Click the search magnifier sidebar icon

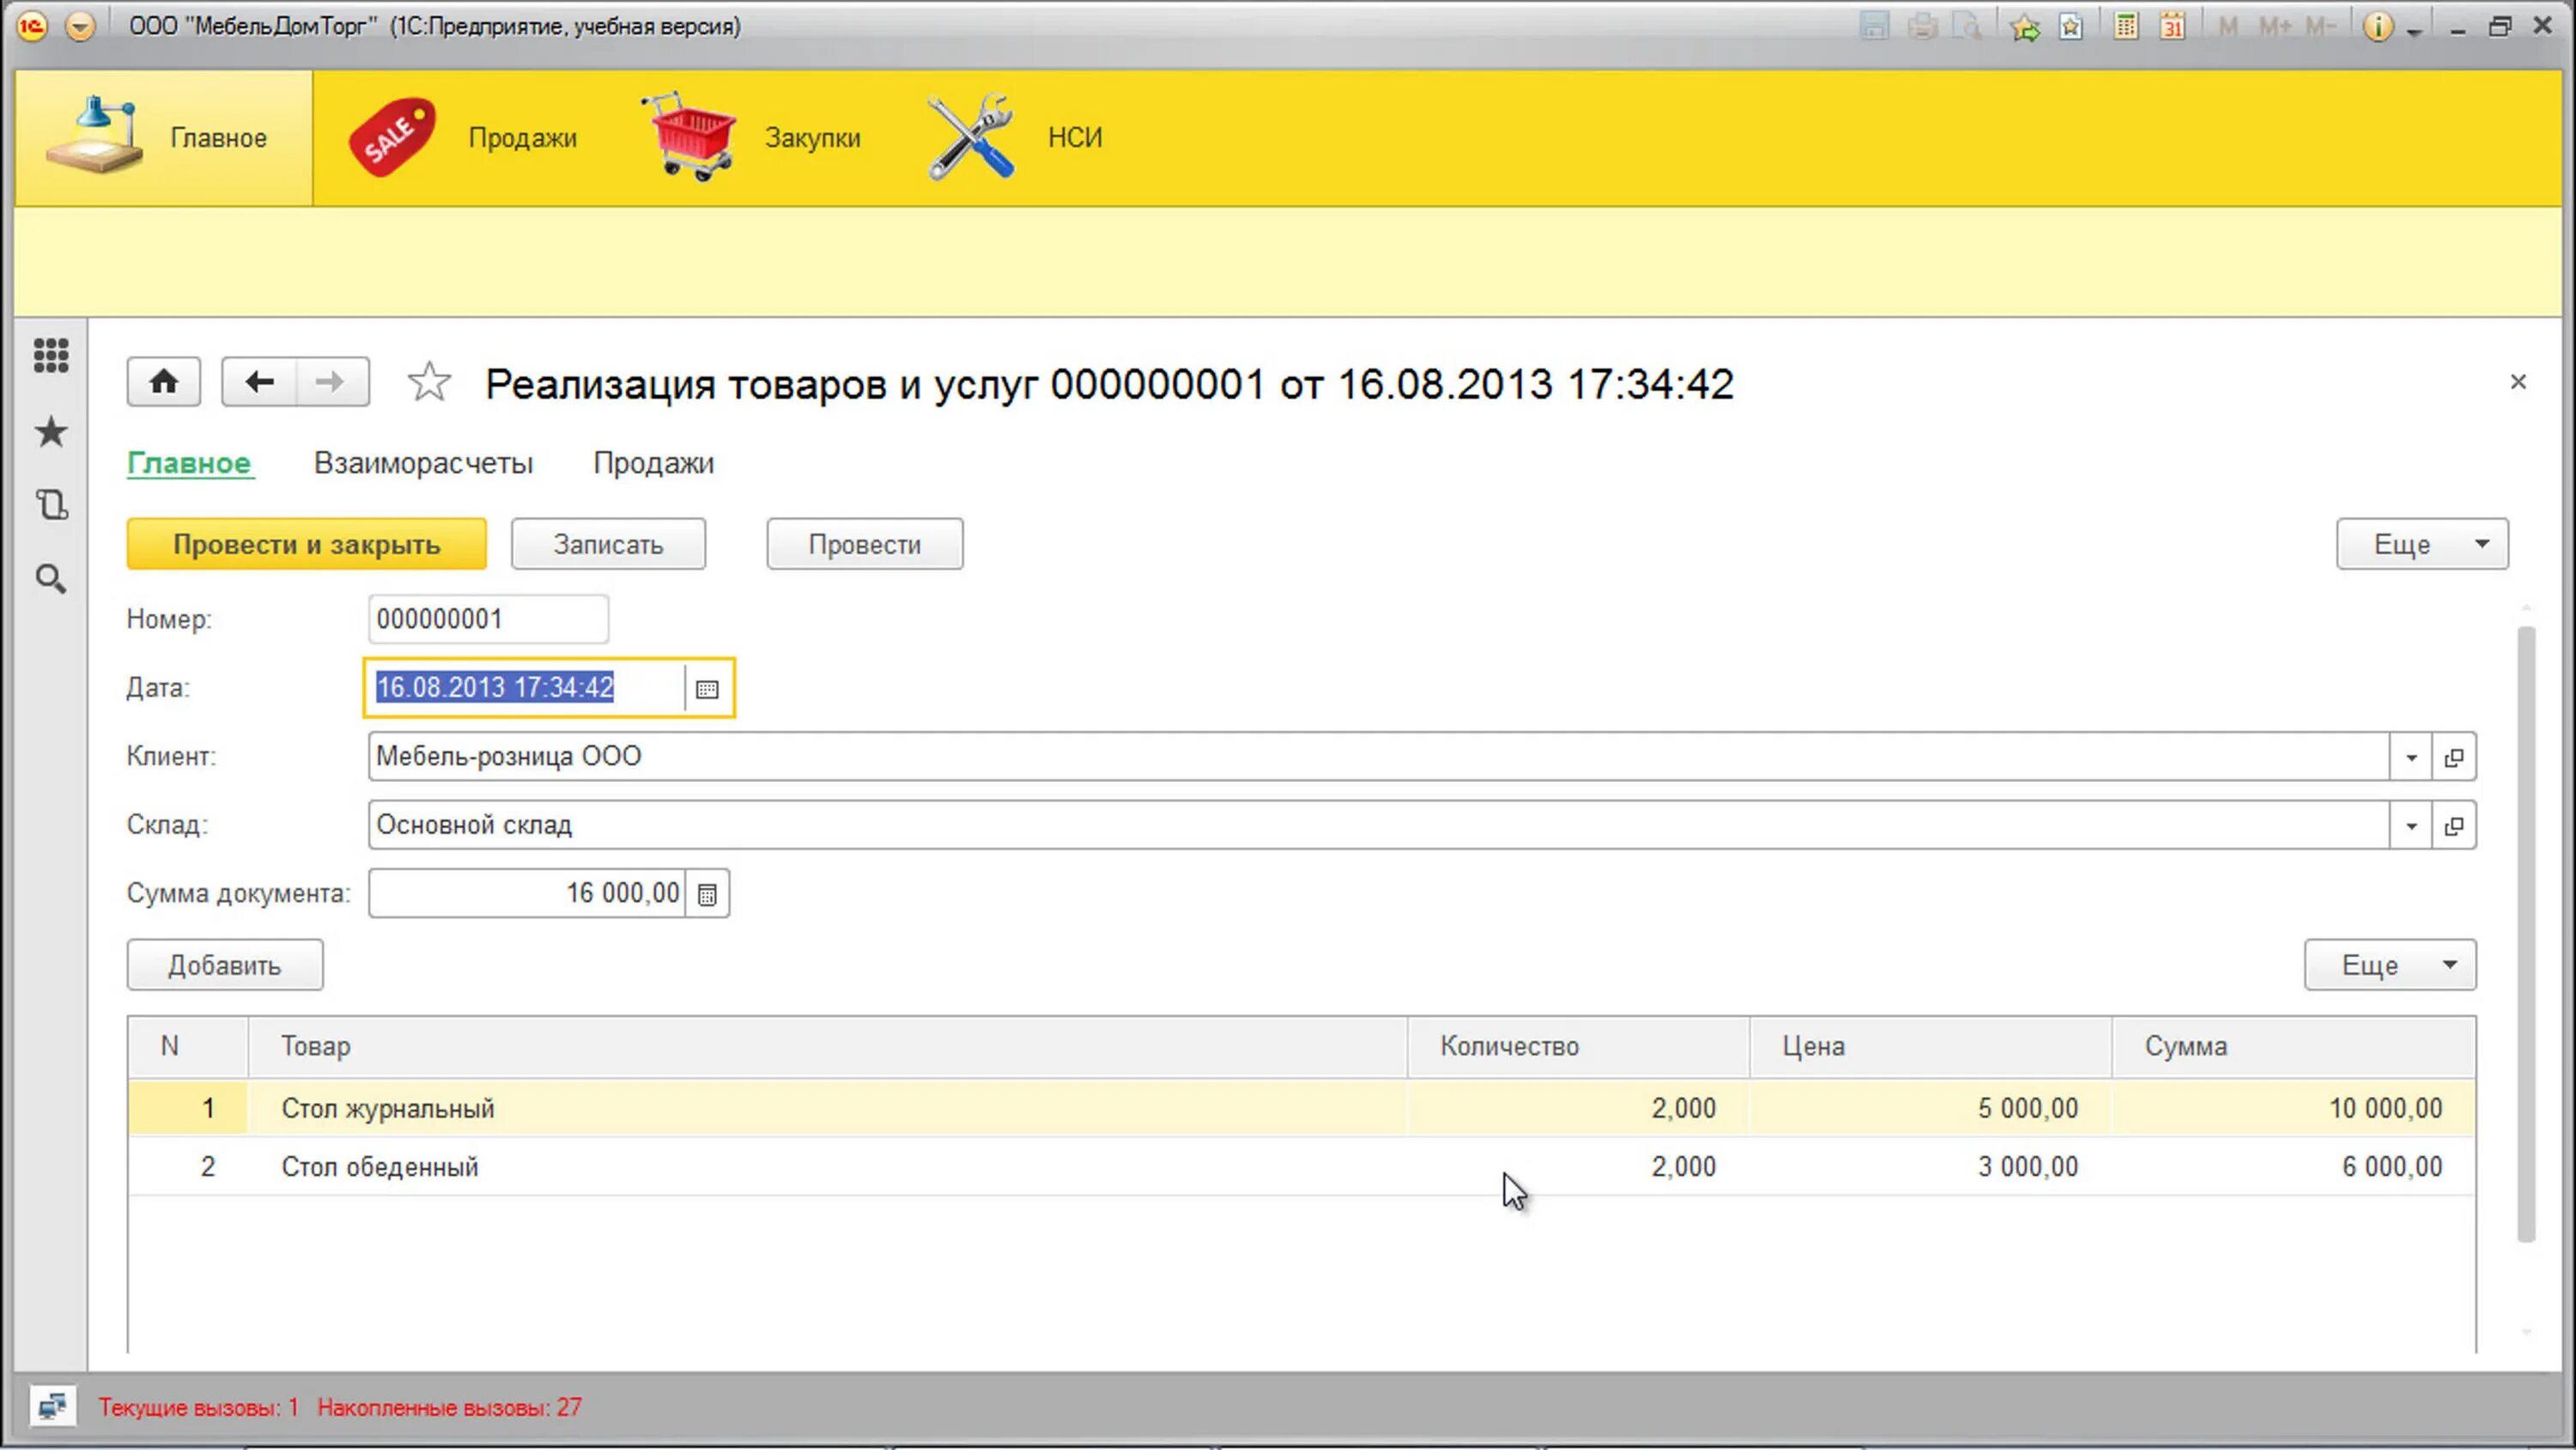tap(51, 578)
